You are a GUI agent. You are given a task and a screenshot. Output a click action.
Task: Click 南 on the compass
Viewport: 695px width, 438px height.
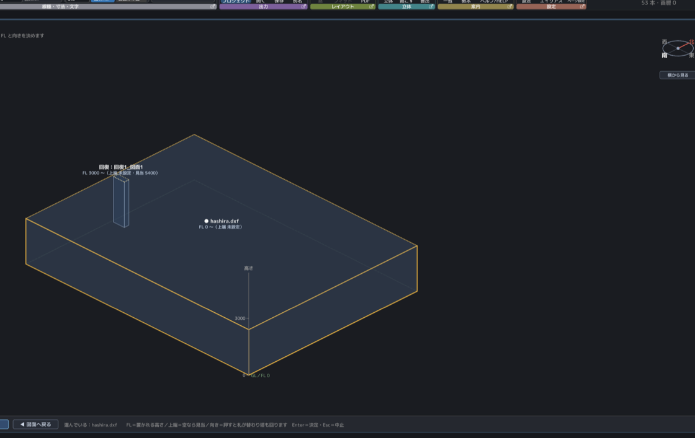coord(665,55)
